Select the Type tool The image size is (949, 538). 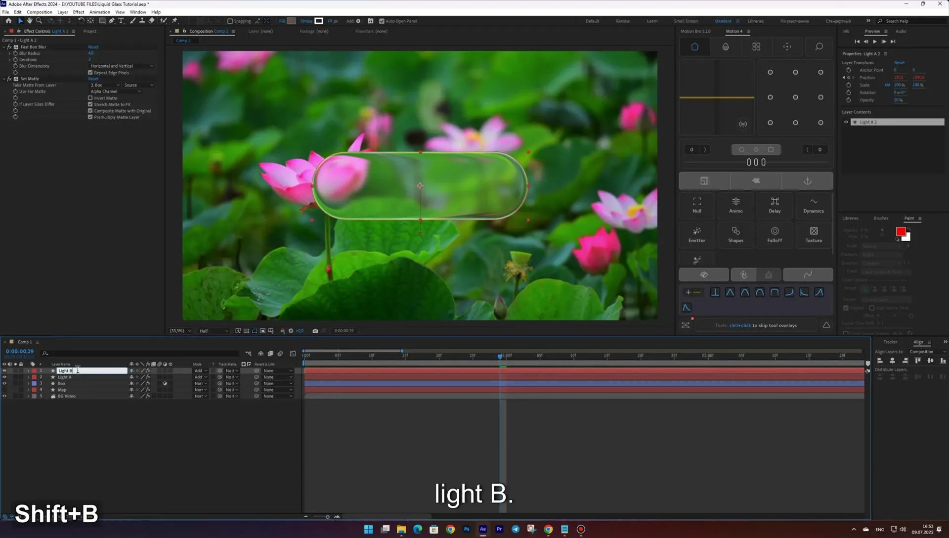point(121,21)
